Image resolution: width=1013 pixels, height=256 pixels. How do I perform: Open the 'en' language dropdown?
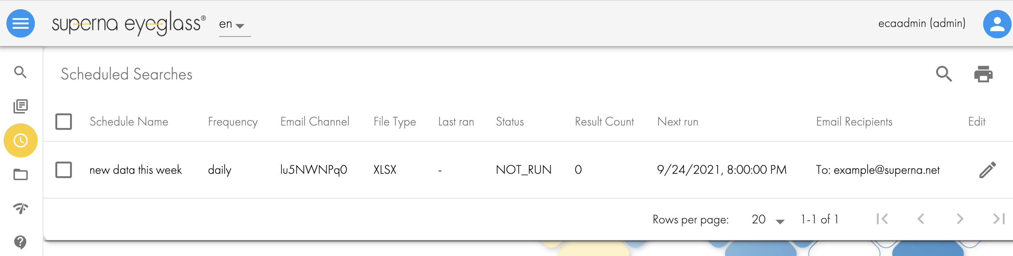tap(233, 24)
